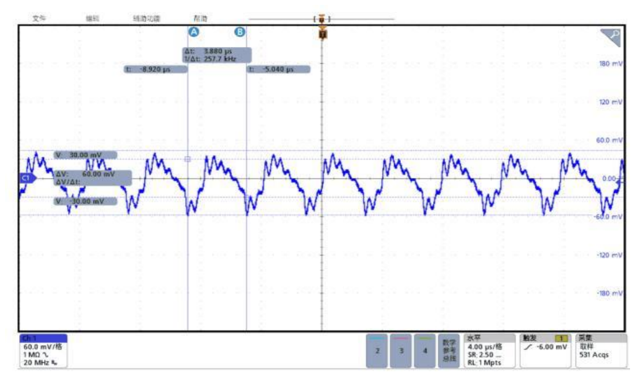Add channel 4 button
The image size is (635, 382).
click(x=425, y=350)
